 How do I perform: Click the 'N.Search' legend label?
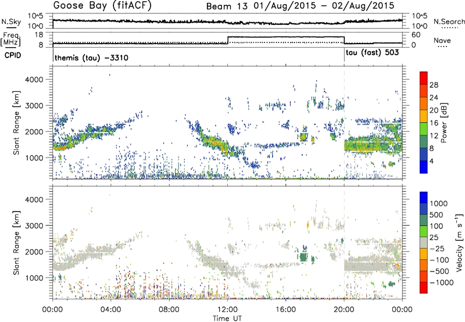pyautogui.click(x=449, y=22)
